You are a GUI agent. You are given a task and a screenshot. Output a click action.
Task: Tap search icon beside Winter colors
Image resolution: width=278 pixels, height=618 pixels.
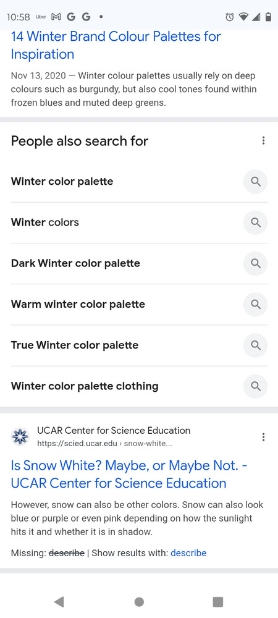tap(256, 222)
